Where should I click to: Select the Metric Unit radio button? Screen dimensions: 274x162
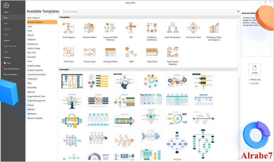(x=249, y=80)
